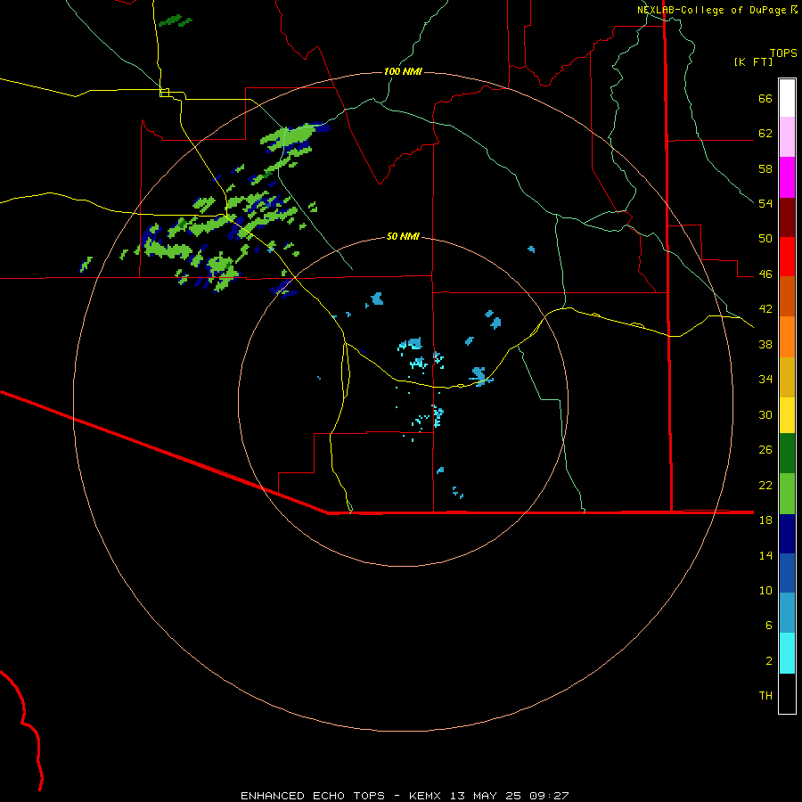The image size is (802, 802).
Task: Click the light green legend band
Action: pos(787,494)
